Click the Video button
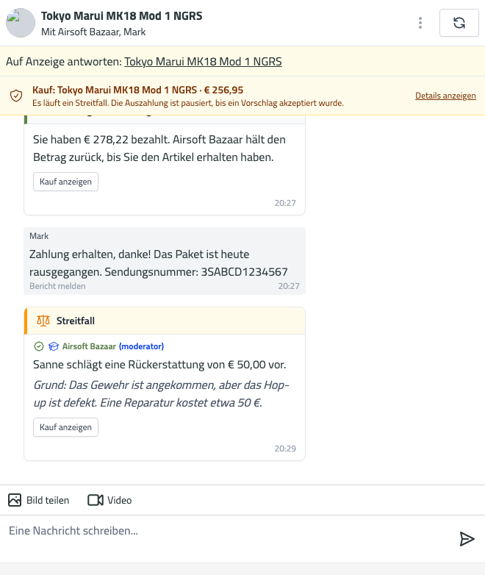Screen dimensions: 485x575 pyautogui.click(x=109, y=500)
